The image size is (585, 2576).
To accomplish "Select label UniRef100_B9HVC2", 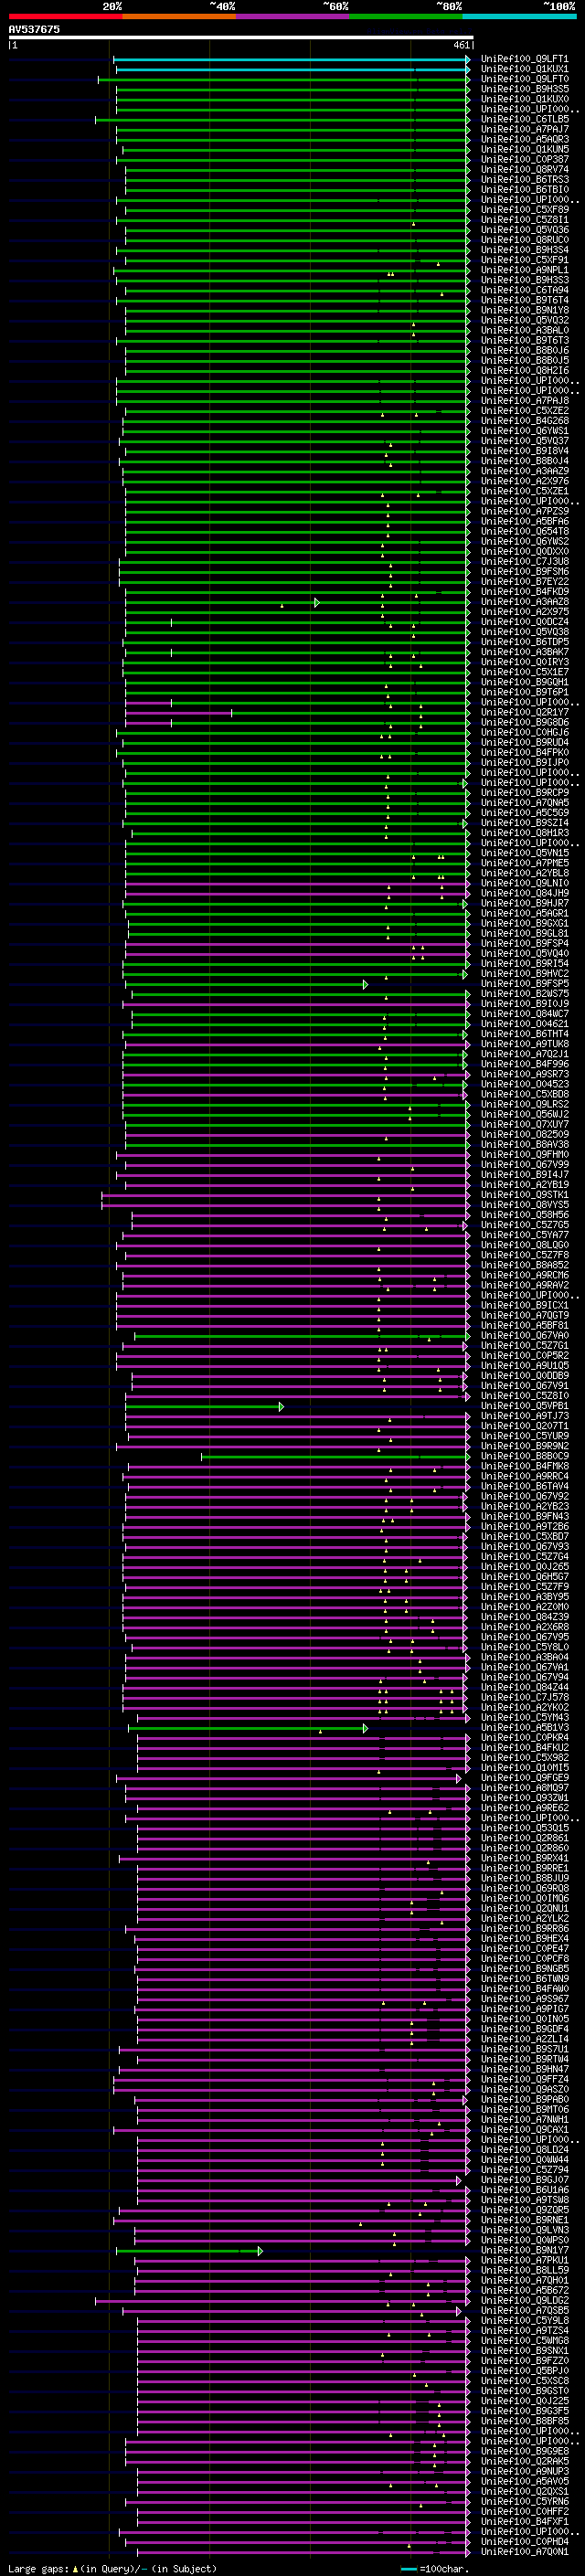I will click(525, 973).
